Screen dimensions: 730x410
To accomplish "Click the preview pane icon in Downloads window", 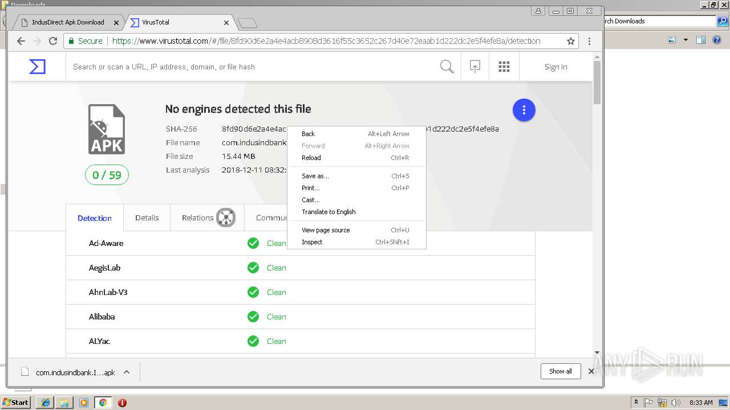I will point(701,40).
